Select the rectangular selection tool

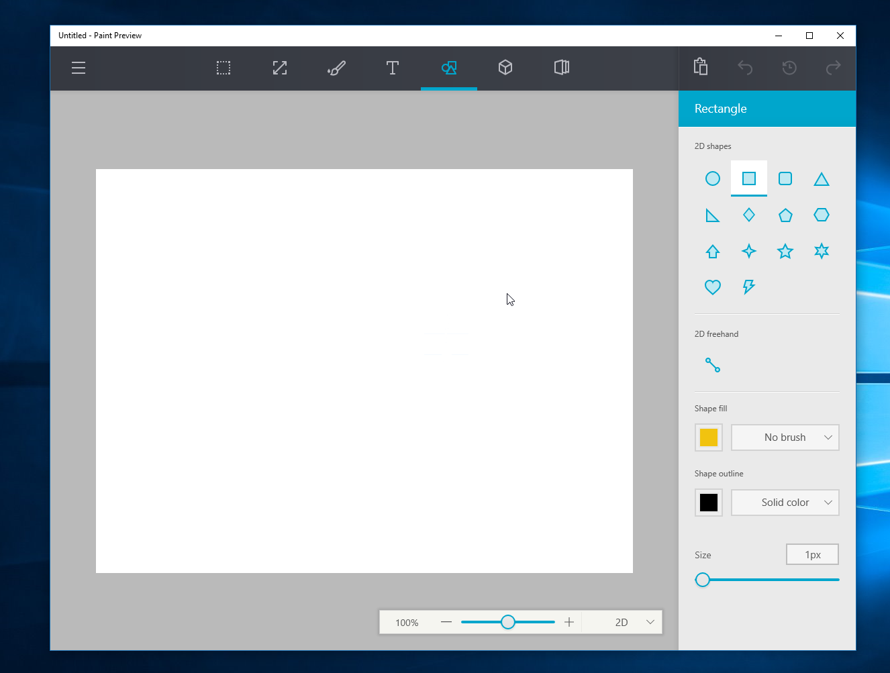click(x=223, y=68)
